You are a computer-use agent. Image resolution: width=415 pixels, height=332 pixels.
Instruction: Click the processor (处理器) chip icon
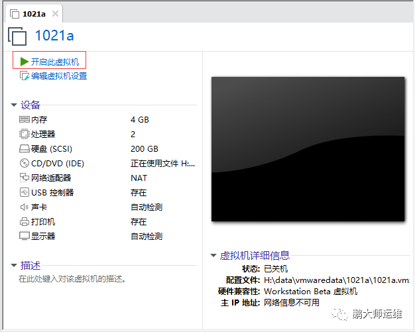click(25, 134)
